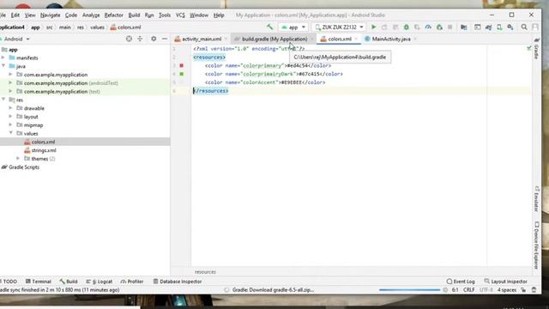This screenshot has width=549, height=309.
Task: Expand the themes folder
Action: click(x=18, y=159)
